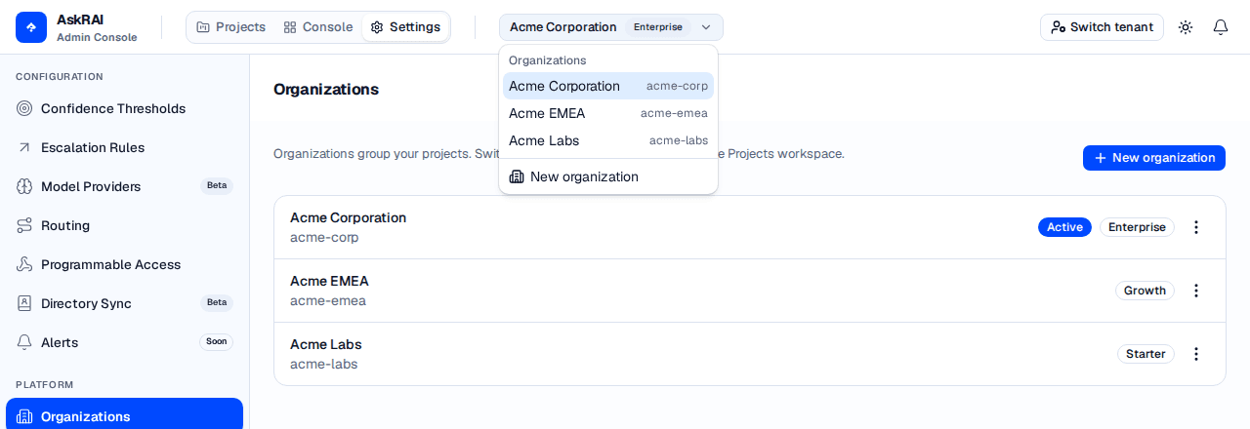Choose Acme Labs in the dropdown list

point(608,140)
